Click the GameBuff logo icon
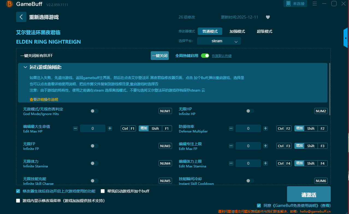The height and width of the screenshot is (214, 349). pyautogui.click(x=10, y=4)
